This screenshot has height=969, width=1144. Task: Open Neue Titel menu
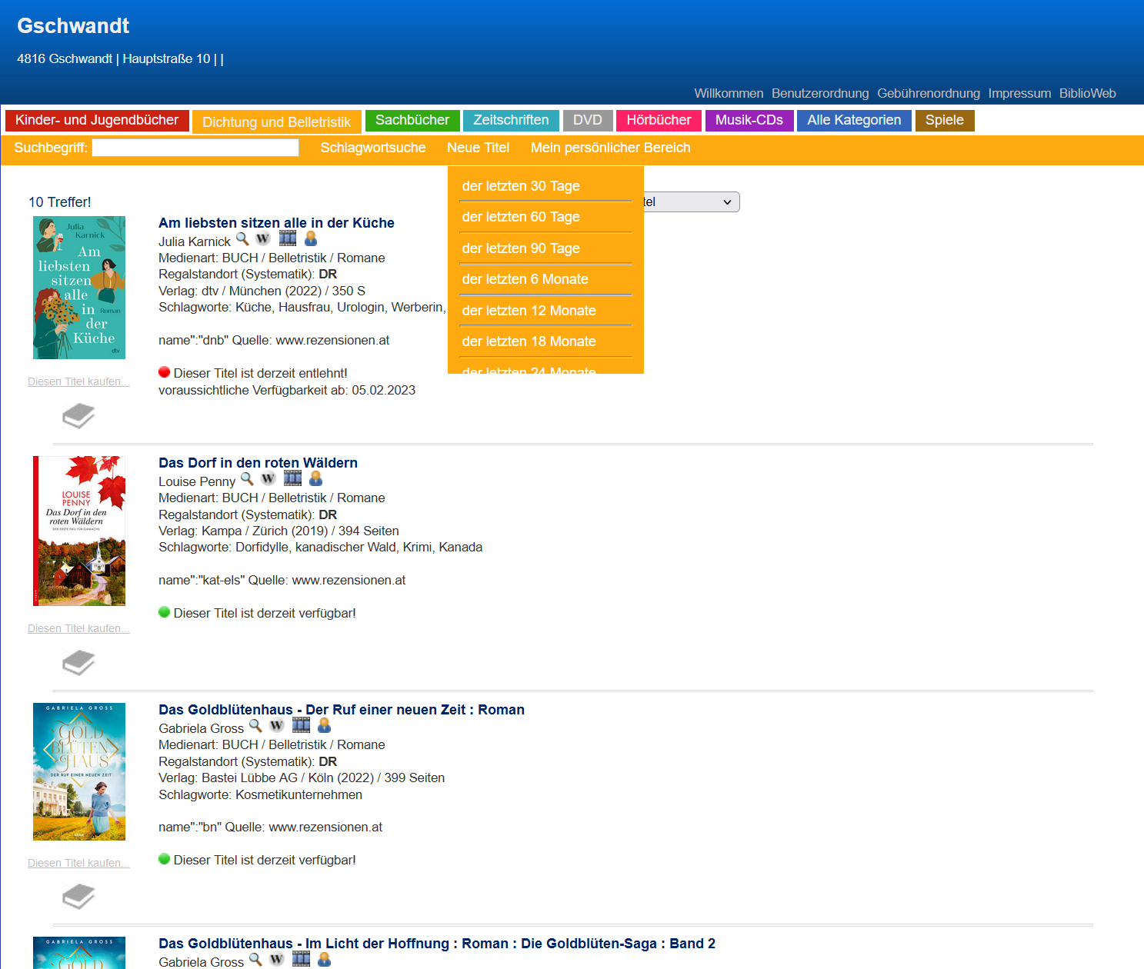point(478,148)
